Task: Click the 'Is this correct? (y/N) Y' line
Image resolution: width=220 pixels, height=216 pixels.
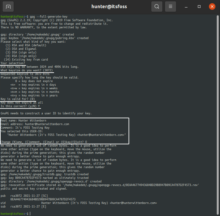Action: coord(20,106)
